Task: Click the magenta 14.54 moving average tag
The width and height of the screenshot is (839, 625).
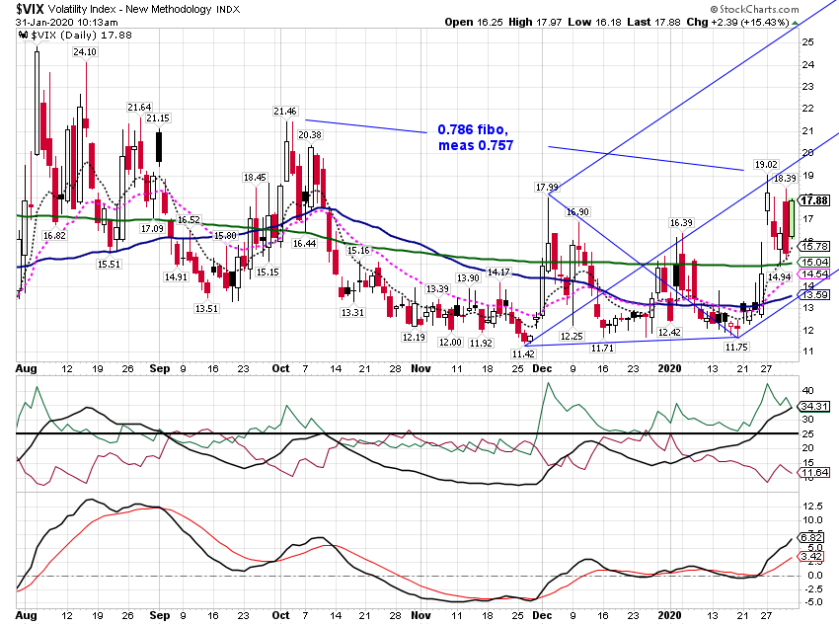Action: [x=814, y=273]
